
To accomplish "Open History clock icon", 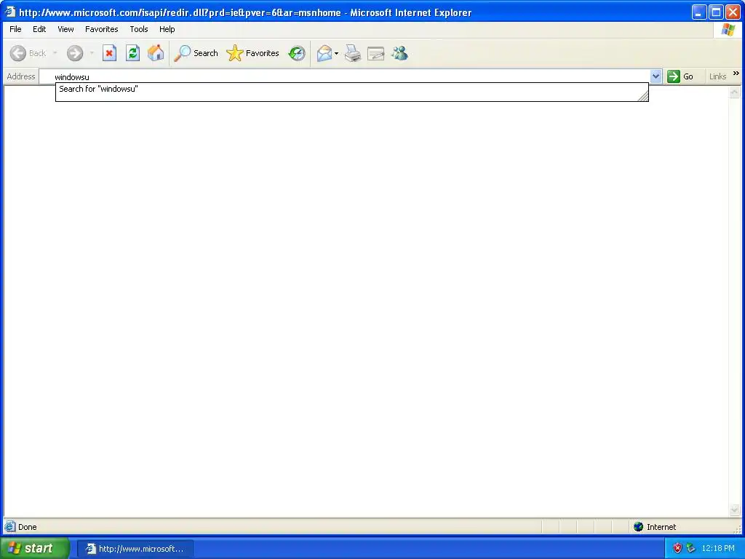I will tap(297, 53).
